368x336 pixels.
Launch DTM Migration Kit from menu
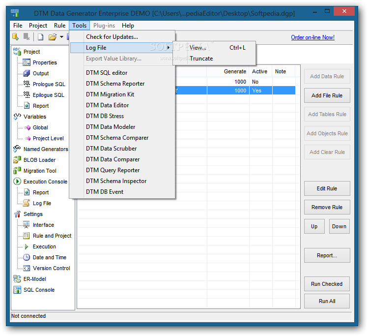tap(122, 94)
